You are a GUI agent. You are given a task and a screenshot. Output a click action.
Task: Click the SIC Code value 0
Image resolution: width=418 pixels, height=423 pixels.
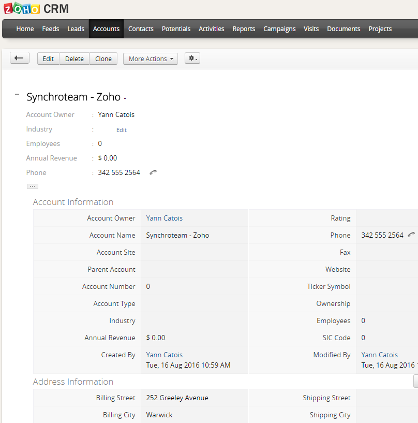(x=363, y=338)
